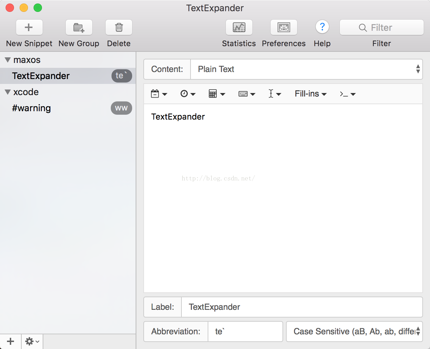Open the script snippet terminal menu

[x=348, y=94]
